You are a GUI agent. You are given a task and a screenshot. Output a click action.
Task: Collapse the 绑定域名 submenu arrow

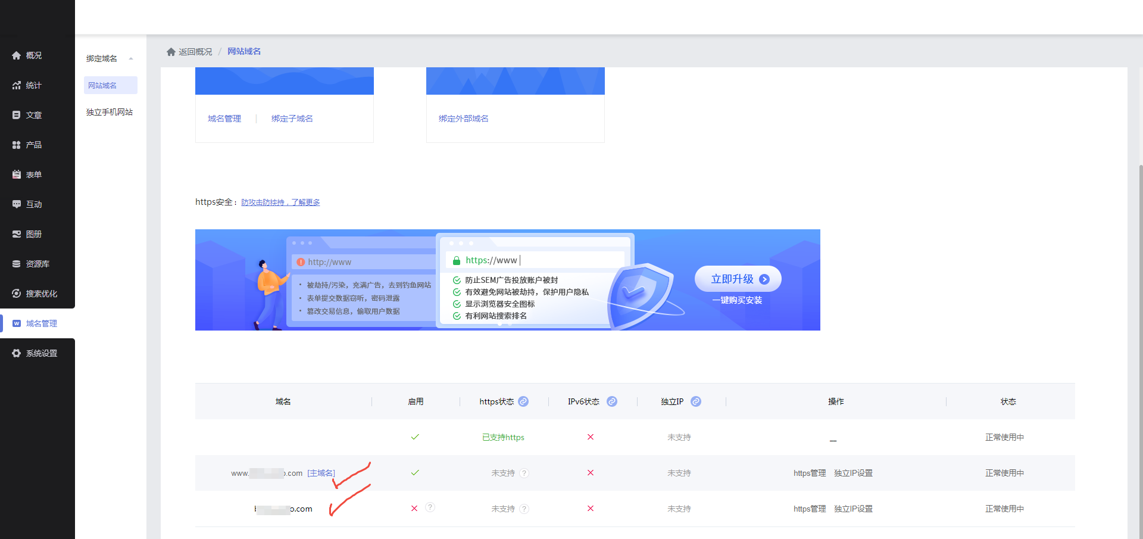click(x=131, y=58)
